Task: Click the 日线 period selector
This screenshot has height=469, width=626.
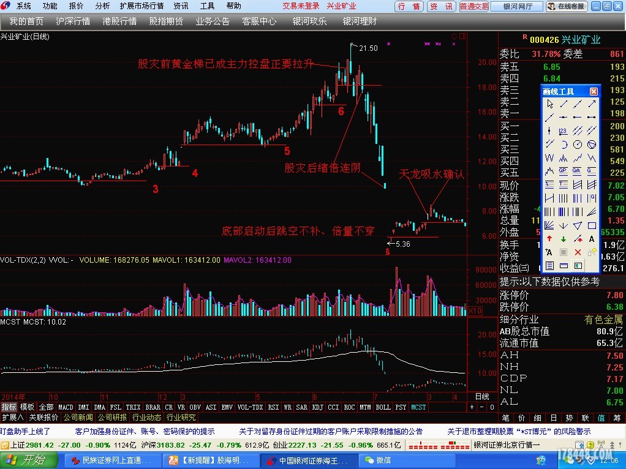Action: click(x=482, y=396)
